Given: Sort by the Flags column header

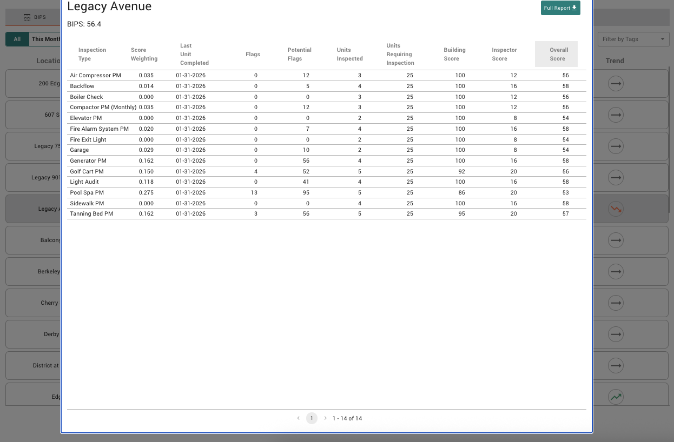Looking at the screenshot, I should 253,54.
